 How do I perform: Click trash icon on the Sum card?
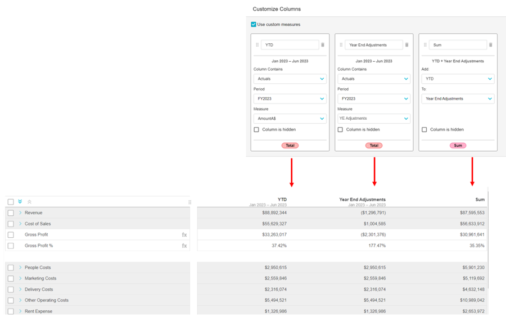pos(490,45)
